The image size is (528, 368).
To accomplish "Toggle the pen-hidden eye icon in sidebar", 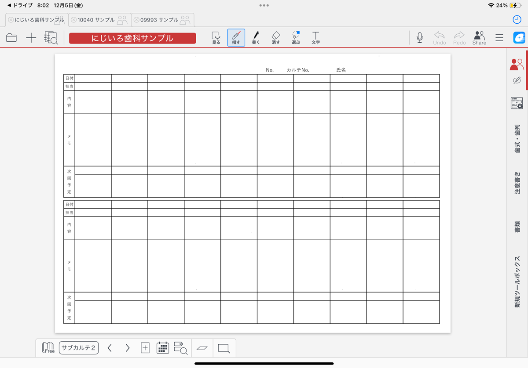I will 517,80.
